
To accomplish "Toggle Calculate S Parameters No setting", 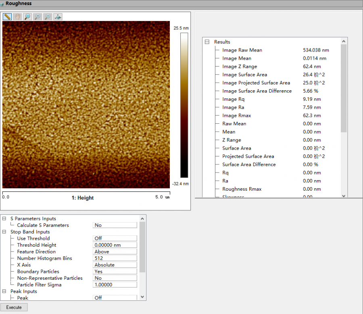I will click(115, 225).
